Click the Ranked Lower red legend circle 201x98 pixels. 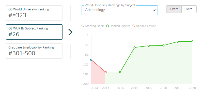tap(134, 26)
